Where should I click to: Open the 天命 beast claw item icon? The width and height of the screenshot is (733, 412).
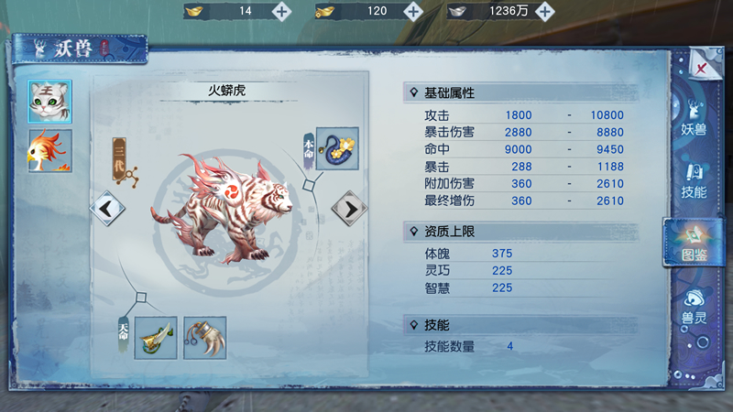tap(204, 338)
